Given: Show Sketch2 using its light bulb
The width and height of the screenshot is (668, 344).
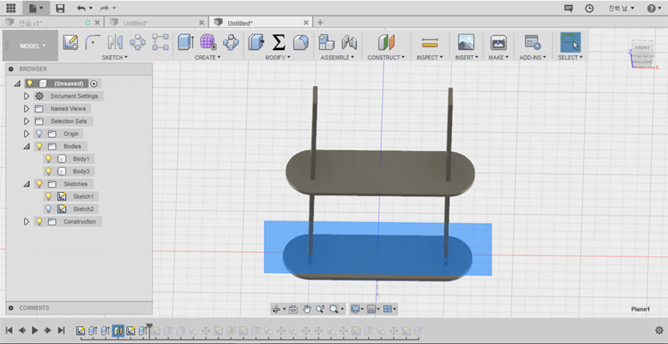Looking at the screenshot, I should tap(48, 209).
